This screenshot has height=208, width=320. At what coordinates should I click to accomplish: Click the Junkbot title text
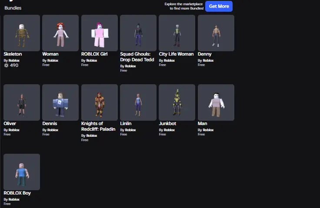pos(167,123)
